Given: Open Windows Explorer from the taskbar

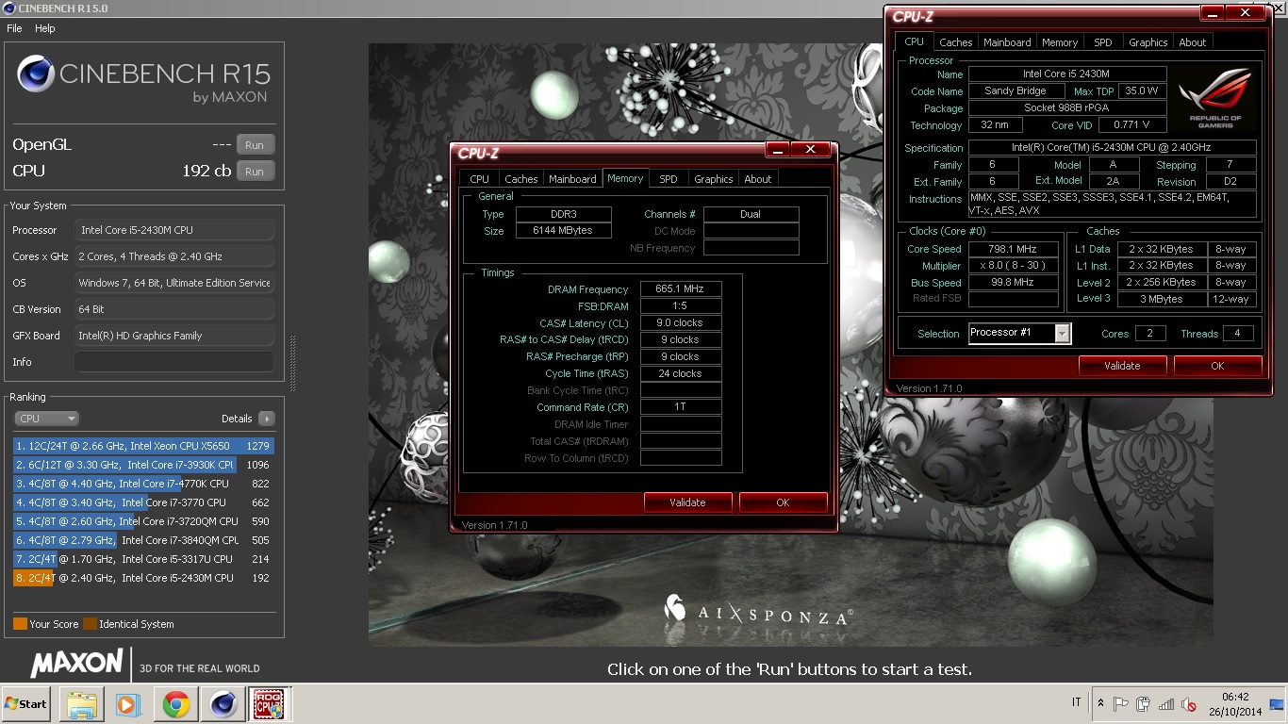Looking at the screenshot, I should (x=81, y=704).
